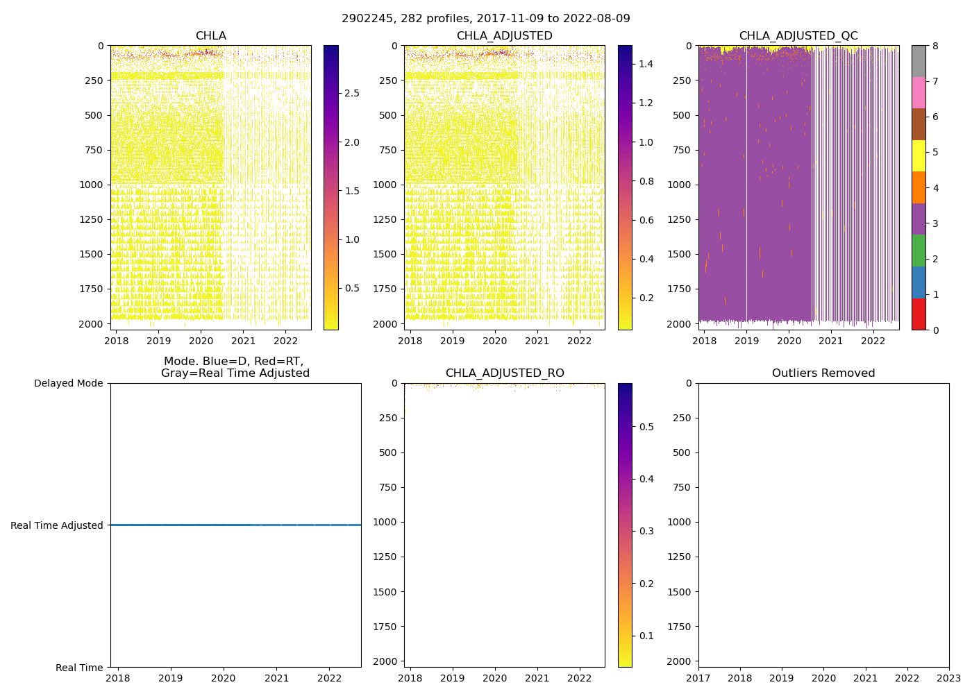Screen dimensions: 972x694
Task: Click the red segment of QC colorbar
Action: [x=919, y=314]
